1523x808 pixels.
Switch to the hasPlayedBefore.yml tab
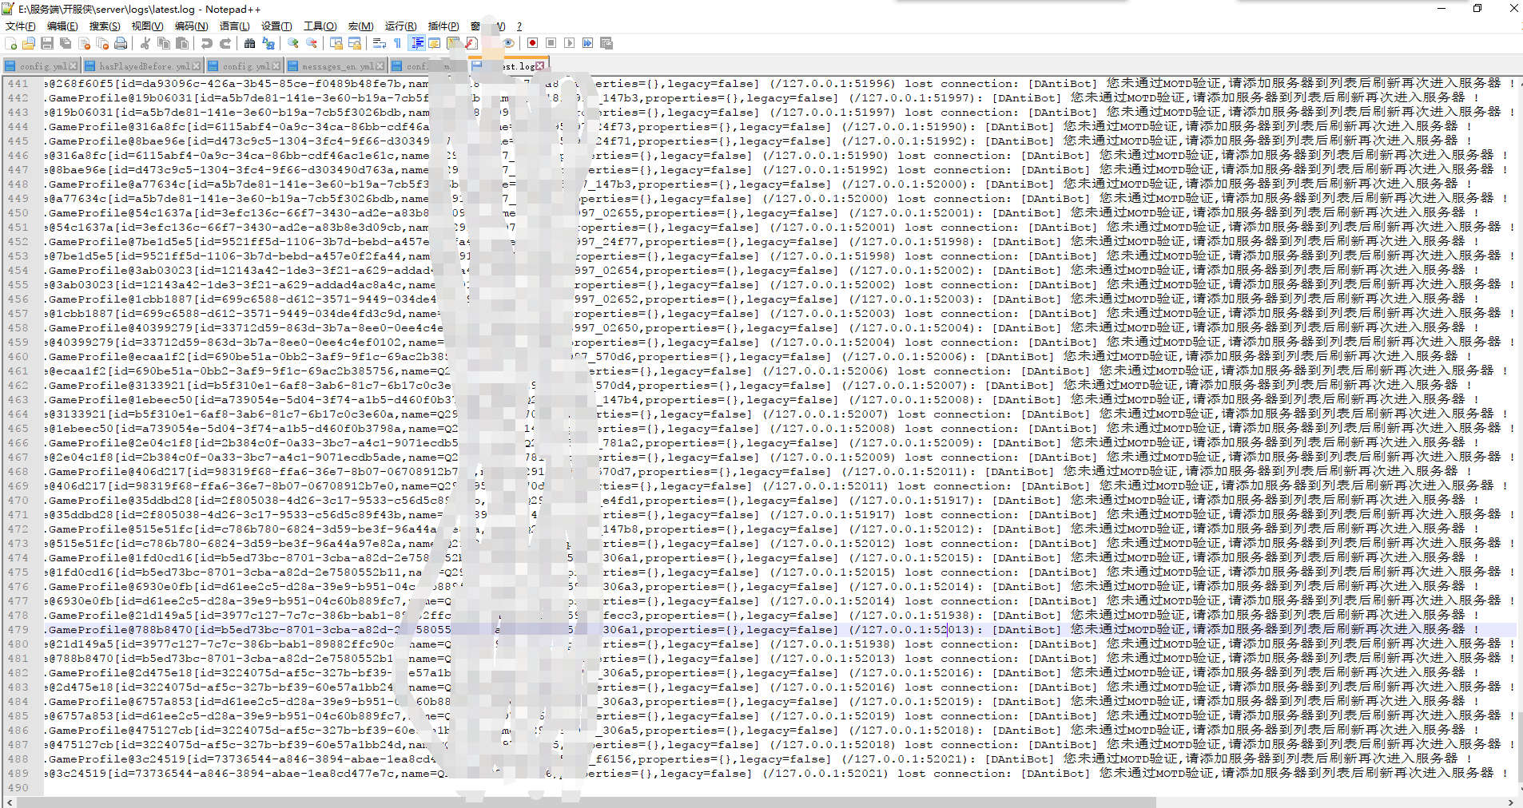(x=144, y=66)
